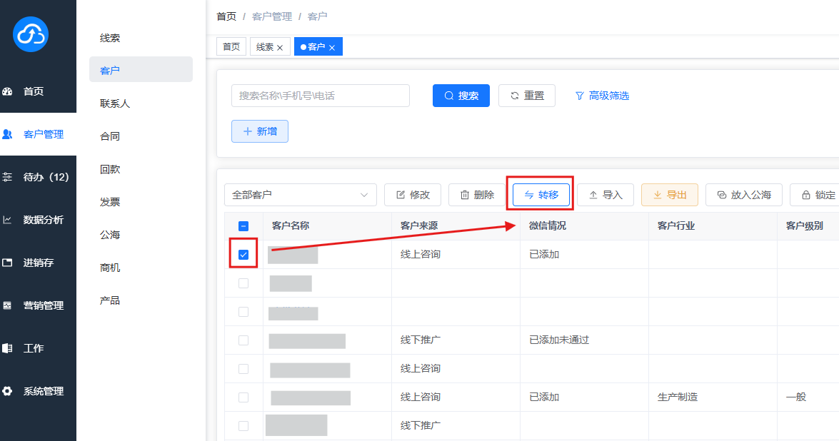Click the link icon in 放入公海
The width and height of the screenshot is (839, 441).
722,195
